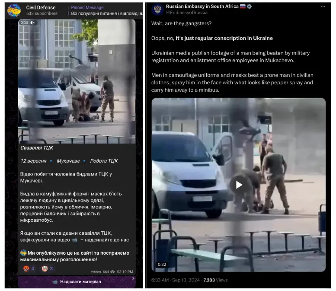The image size is (336, 291).
Task: Open the Civil Defense channel name
Action: (41, 7)
